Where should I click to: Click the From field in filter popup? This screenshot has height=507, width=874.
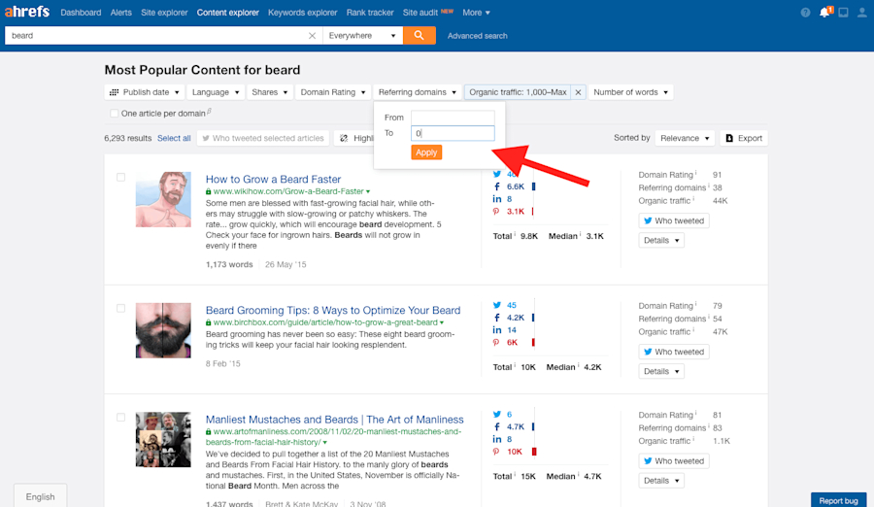click(453, 118)
